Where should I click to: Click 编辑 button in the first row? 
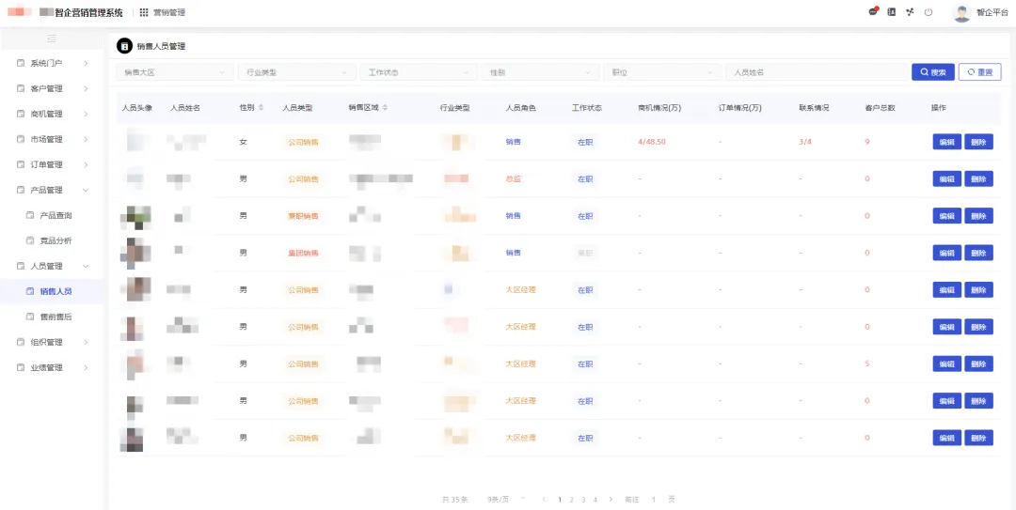(946, 142)
